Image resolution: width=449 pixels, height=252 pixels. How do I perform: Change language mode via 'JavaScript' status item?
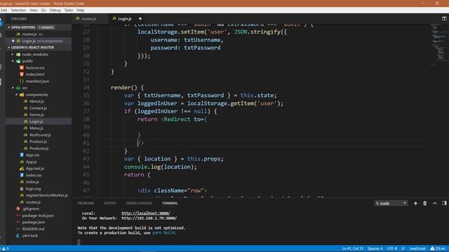point(417,248)
